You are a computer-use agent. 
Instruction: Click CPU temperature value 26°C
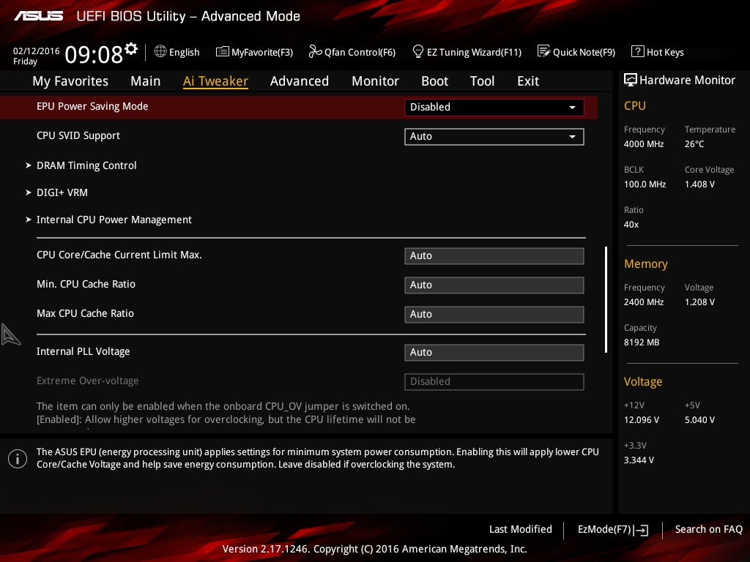click(694, 144)
